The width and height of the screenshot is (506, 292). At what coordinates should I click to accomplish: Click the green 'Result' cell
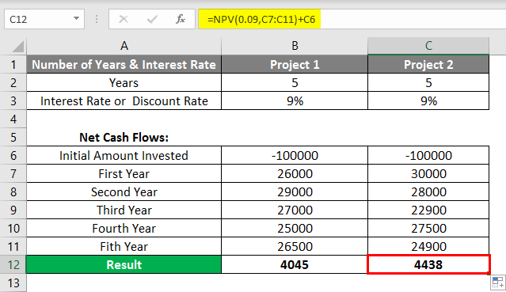124,264
